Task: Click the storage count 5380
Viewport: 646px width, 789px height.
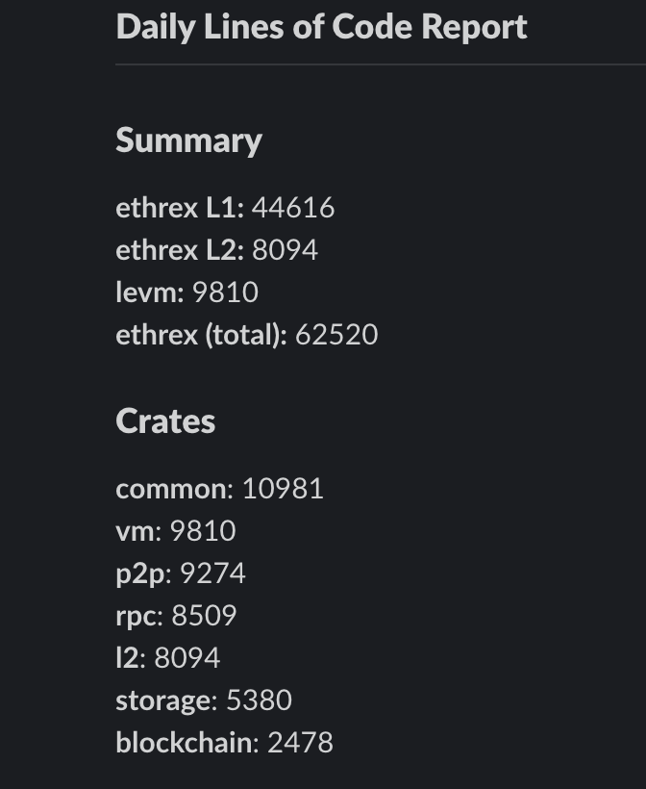Action: (259, 700)
